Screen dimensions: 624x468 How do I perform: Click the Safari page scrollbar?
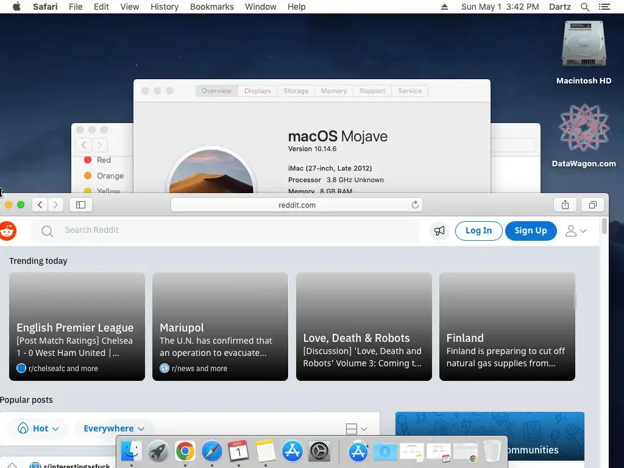pyautogui.click(x=604, y=227)
